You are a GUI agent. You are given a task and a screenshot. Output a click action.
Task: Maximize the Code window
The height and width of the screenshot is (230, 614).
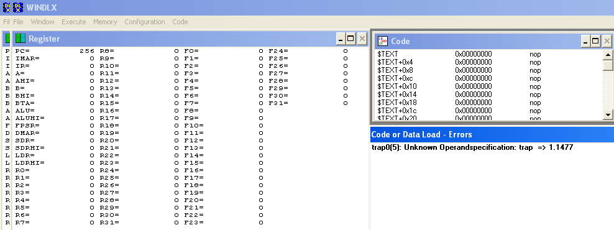pos(595,41)
